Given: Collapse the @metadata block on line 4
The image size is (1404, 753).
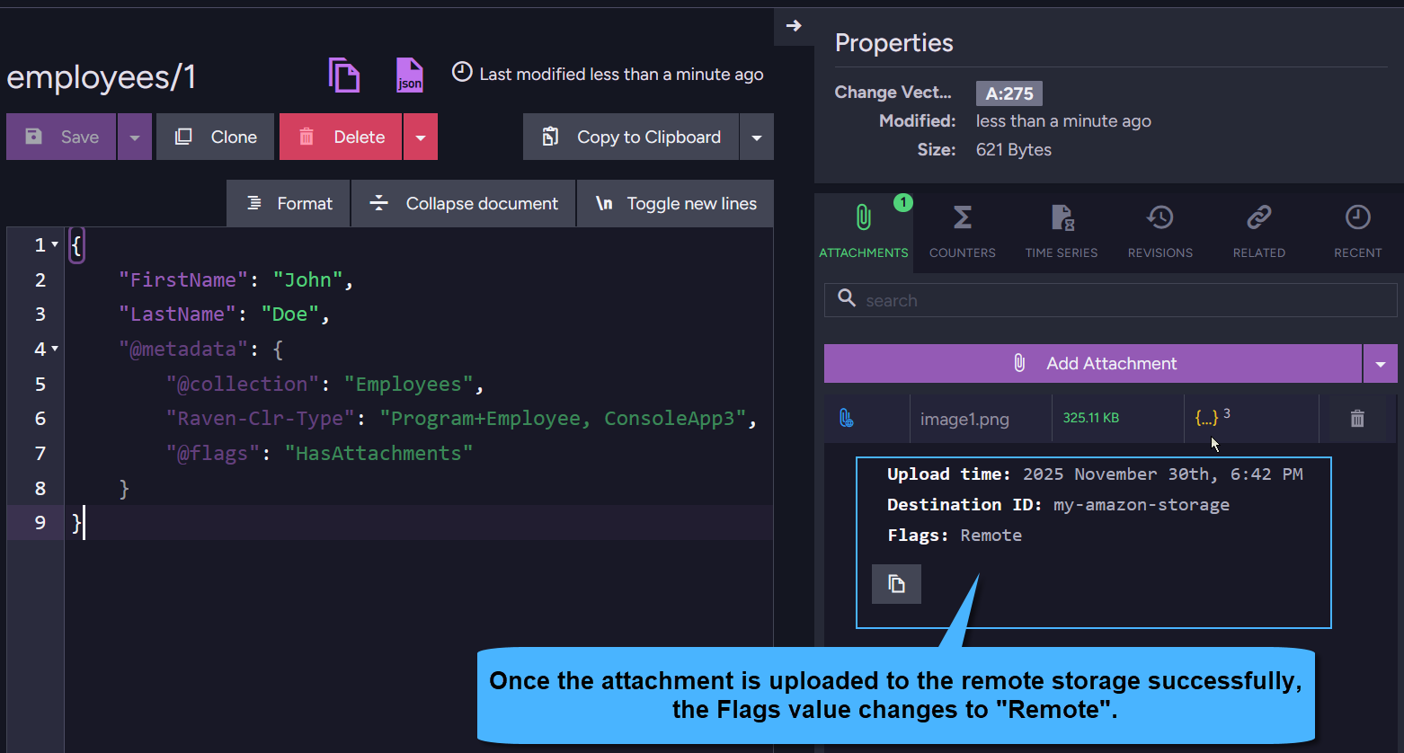Looking at the screenshot, I should coord(52,349).
